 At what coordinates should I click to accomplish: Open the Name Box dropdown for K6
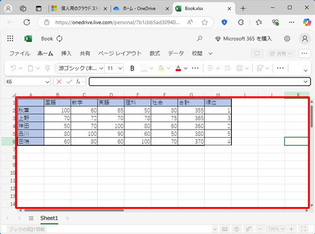[x=47, y=82]
